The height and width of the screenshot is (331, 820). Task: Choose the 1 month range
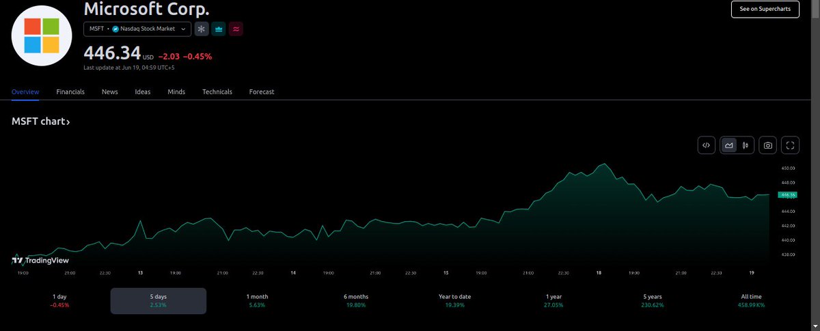pyautogui.click(x=258, y=301)
